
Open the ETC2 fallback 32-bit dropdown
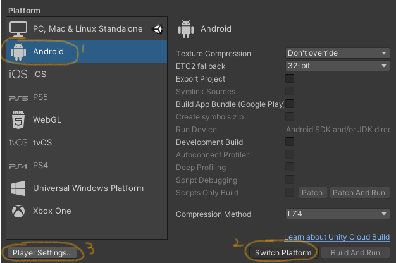337,66
